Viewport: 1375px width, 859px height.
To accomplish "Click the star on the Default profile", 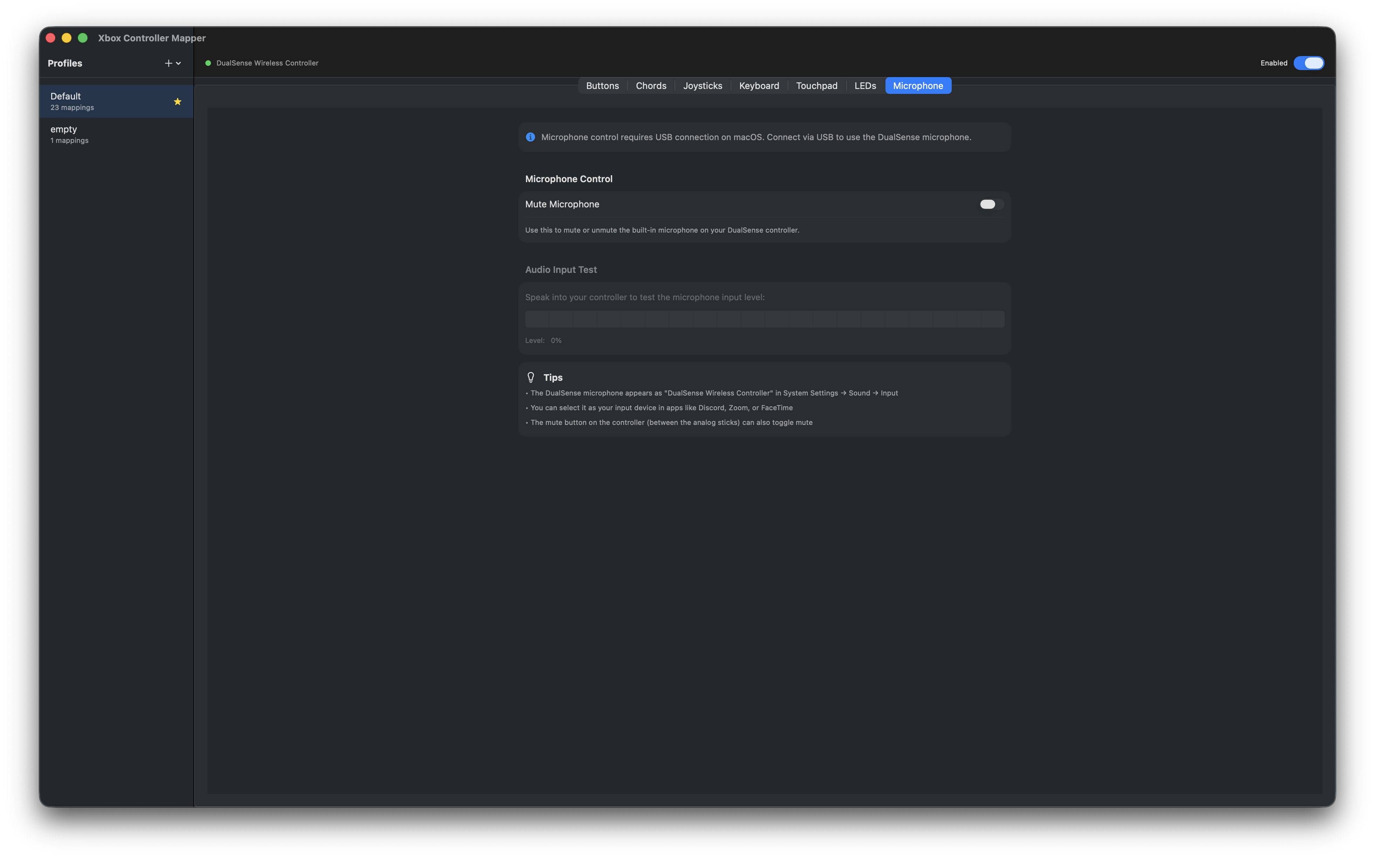I will (x=177, y=102).
